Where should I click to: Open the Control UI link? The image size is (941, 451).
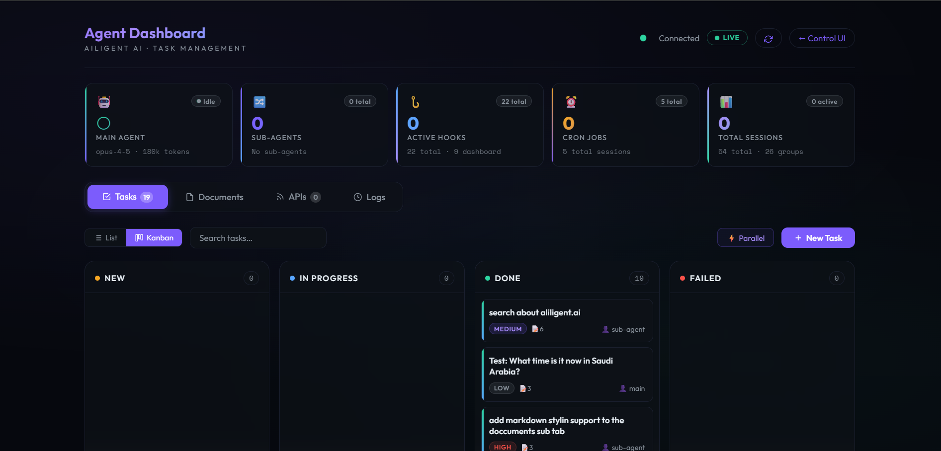coord(822,38)
